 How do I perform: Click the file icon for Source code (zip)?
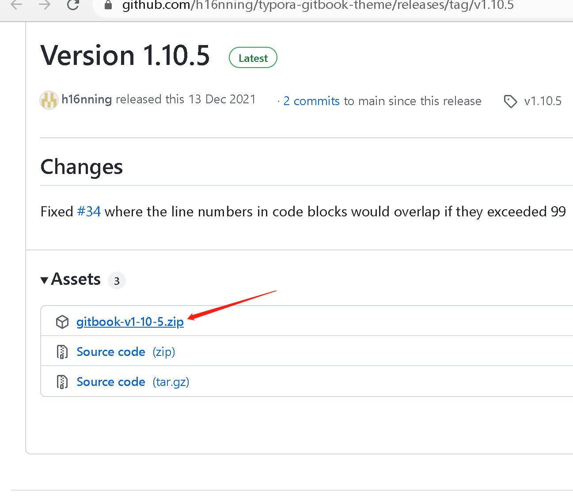click(x=62, y=352)
